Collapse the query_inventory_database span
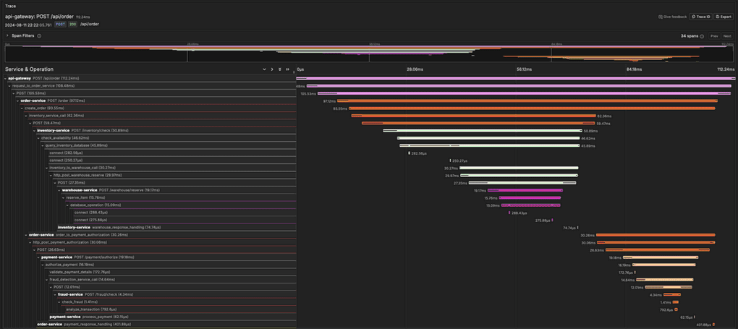 (43, 145)
